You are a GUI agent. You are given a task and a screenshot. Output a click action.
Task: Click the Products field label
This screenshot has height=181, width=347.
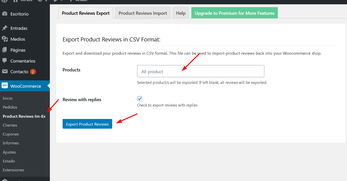tap(71, 70)
